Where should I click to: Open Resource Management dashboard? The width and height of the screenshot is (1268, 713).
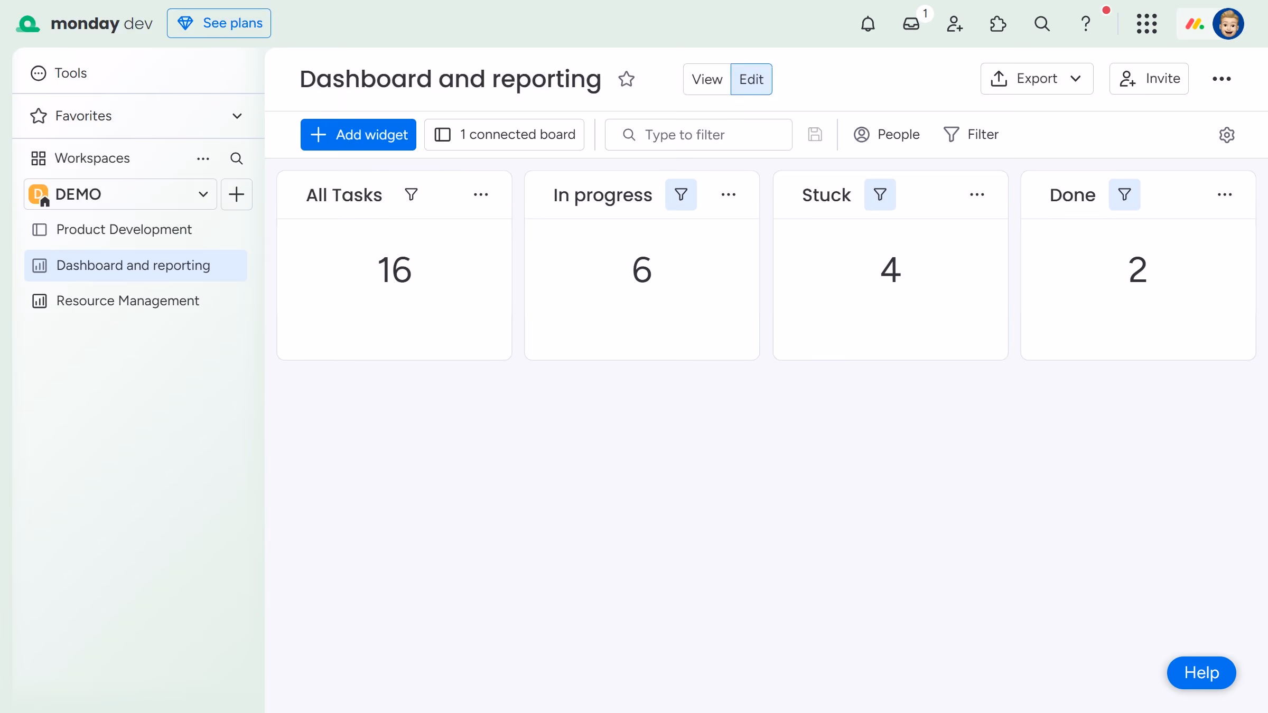(135, 301)
